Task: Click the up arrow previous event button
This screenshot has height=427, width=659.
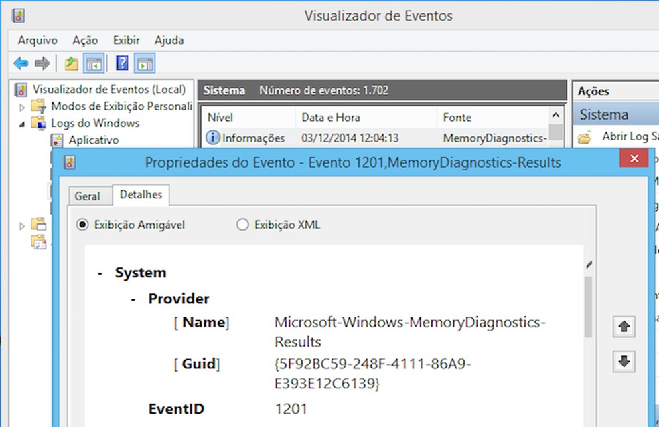Action: tap(624, 327)
